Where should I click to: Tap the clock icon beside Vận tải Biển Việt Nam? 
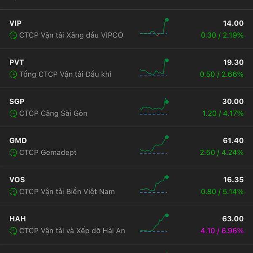pos(13,192)
